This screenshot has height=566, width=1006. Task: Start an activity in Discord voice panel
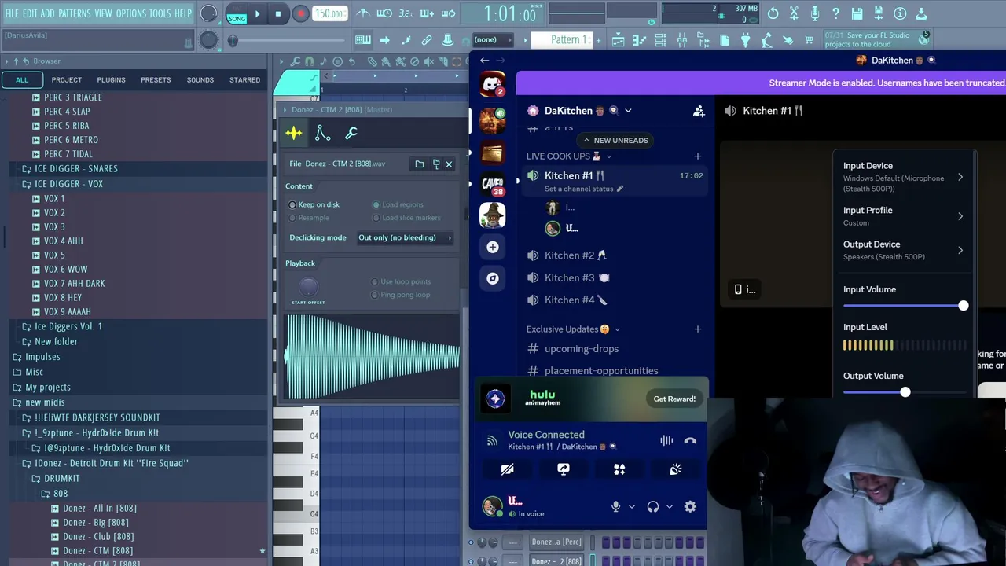pos(619,469)
